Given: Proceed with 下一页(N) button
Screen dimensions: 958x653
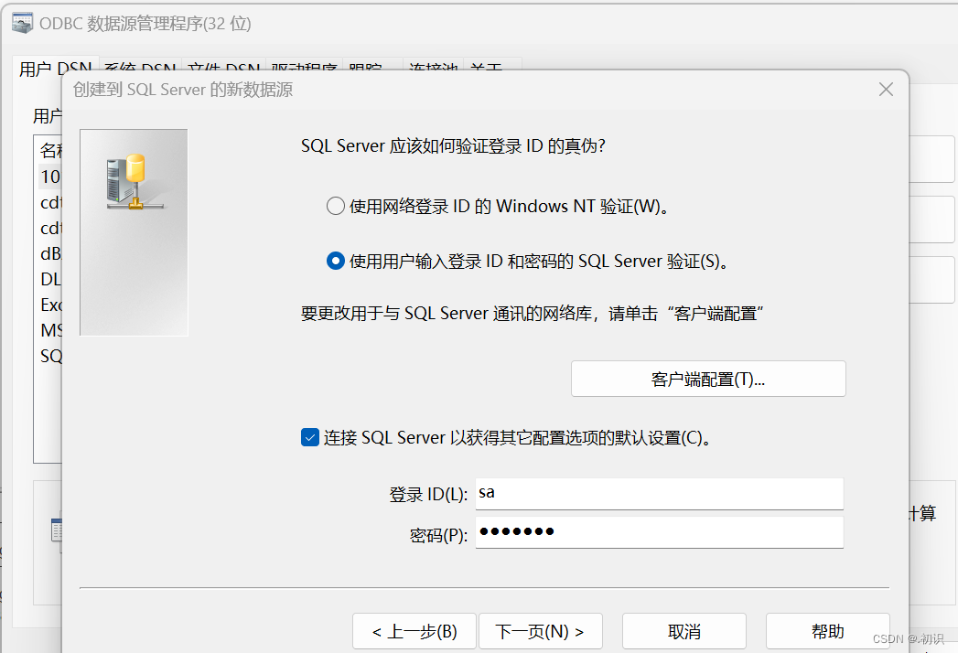Looking at the screenshot, I should (540, 631).
